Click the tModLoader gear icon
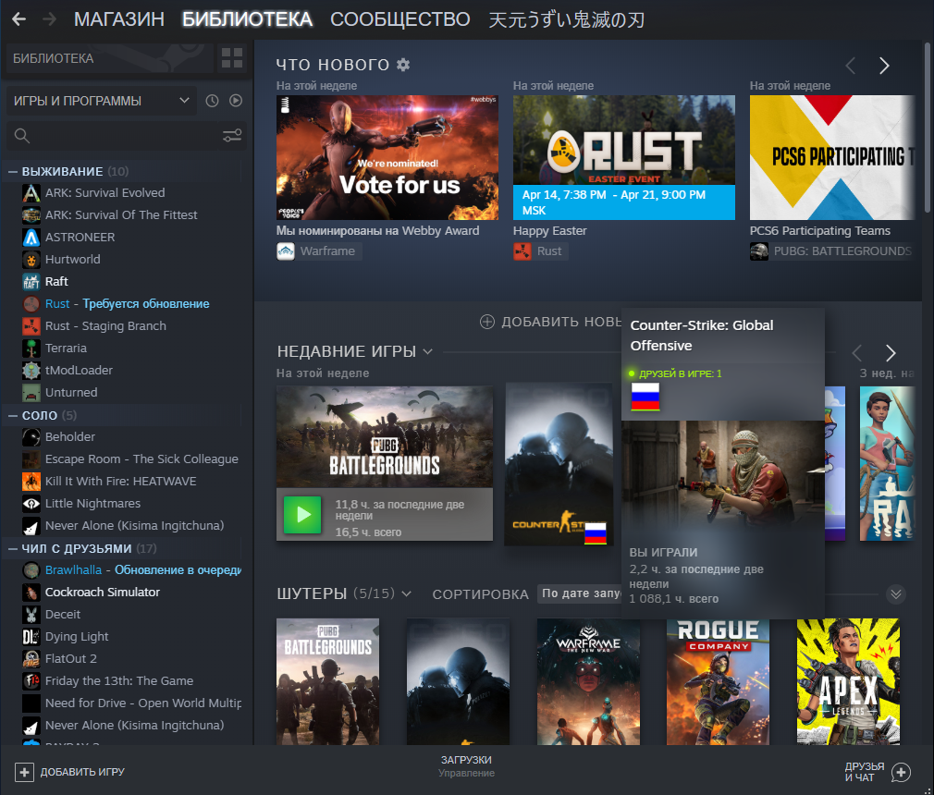Viewport: 934px width, 795px height. click(31, 371)
